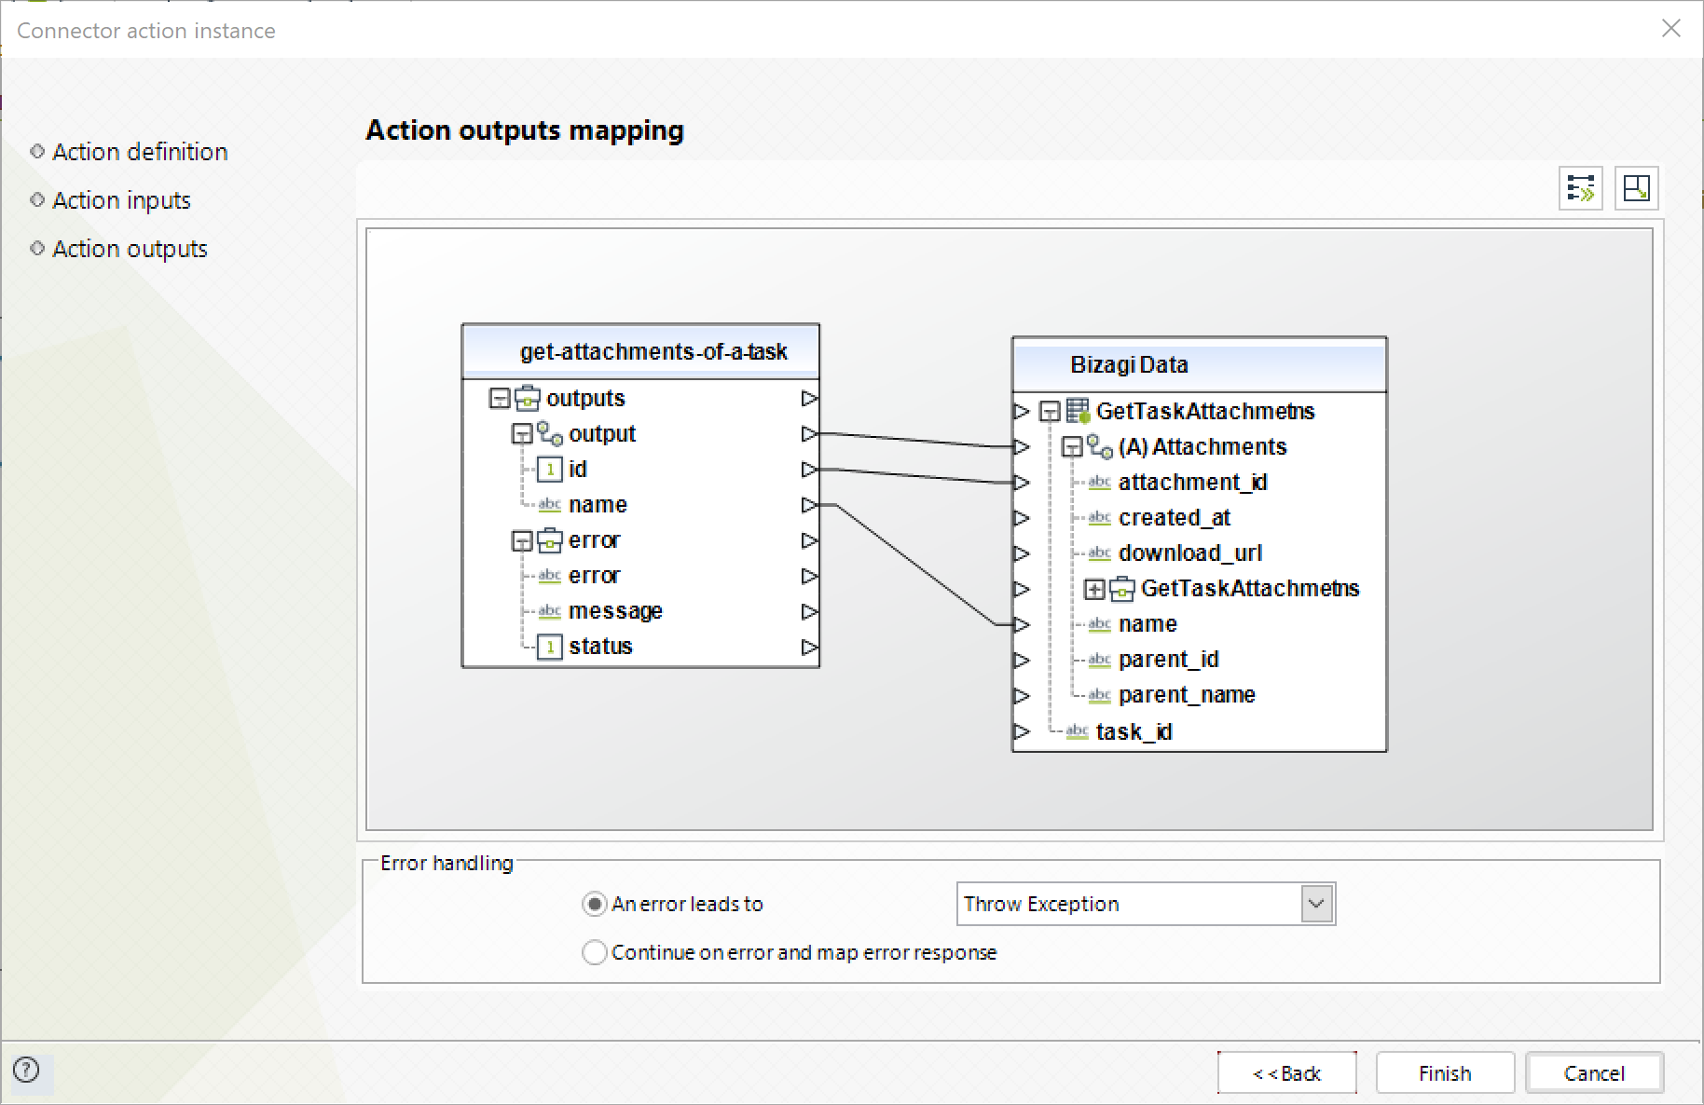The height and width of the screenshot is (1105, 1704).
Task: Click the abc icon beside source name
Action: (x=550, y=505)
